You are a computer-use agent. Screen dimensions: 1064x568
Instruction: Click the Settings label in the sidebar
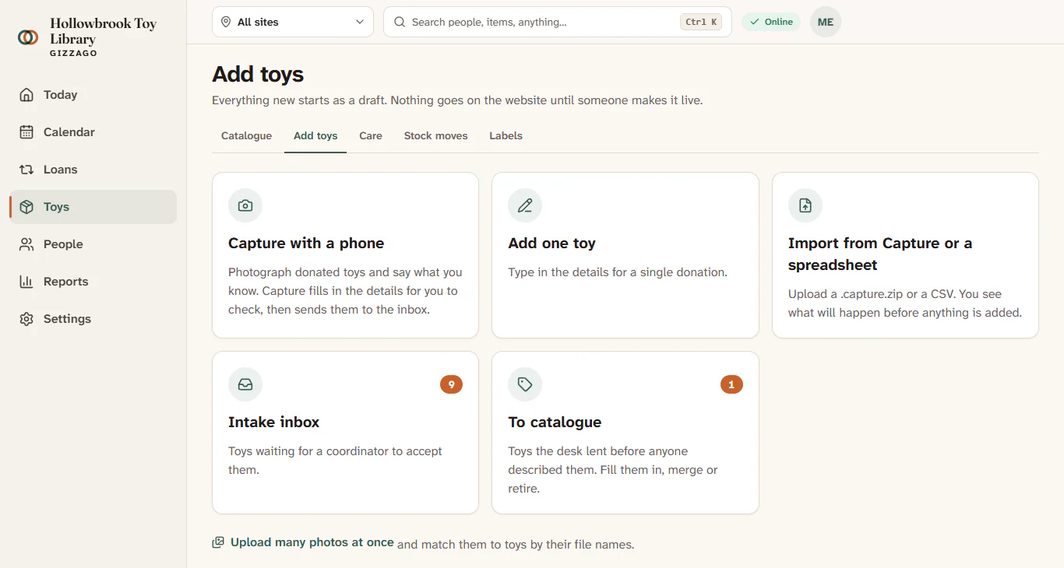click(x=68, y=319)
